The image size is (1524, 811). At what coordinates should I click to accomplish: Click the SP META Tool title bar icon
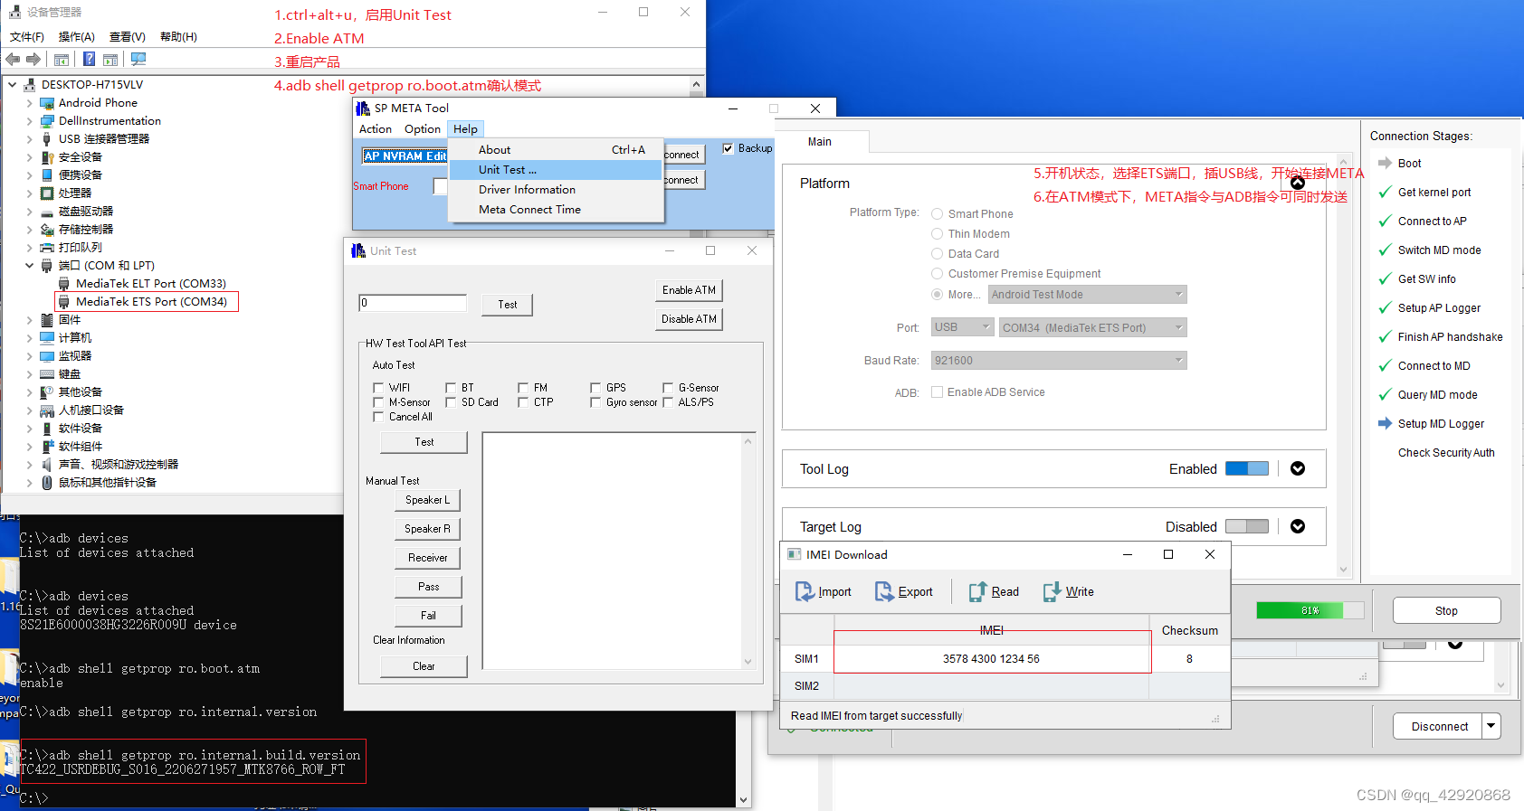pos(363,108)
